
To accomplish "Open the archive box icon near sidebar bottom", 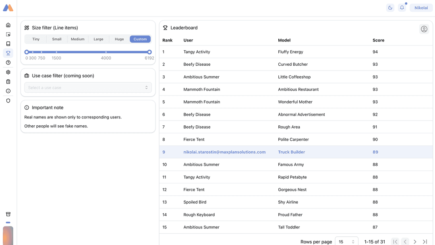I will [x=8, y=214].
